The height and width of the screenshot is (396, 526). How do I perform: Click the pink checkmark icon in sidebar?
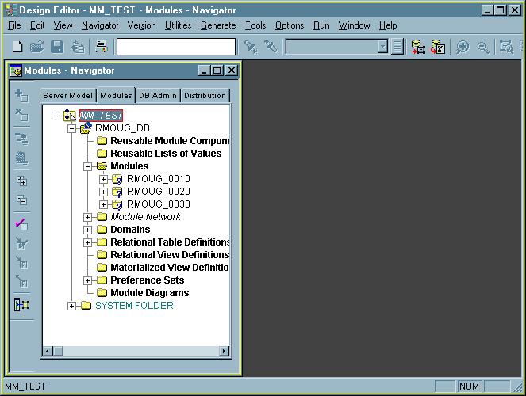click(x=21, y=223)
